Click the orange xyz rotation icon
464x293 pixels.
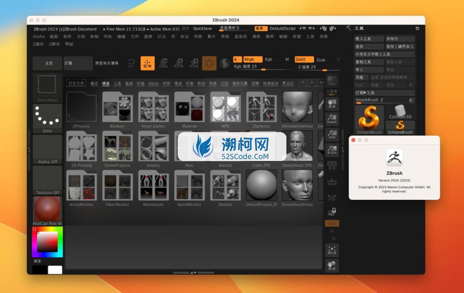click(x=332, y=223)
